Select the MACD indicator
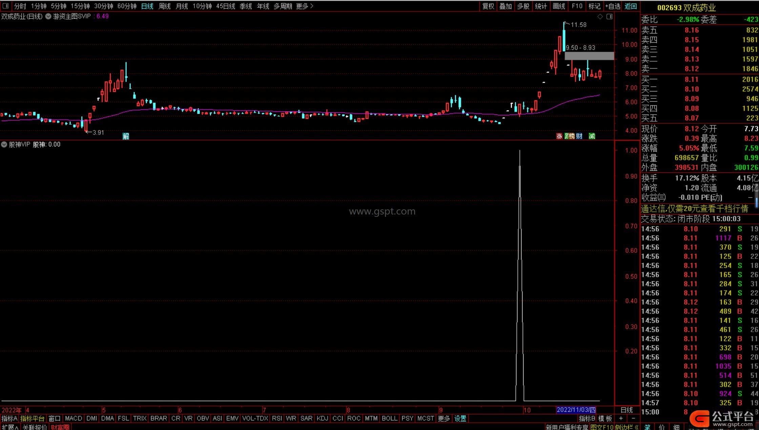This screenshot has height=430, width=759. click(x=73, y=418)
